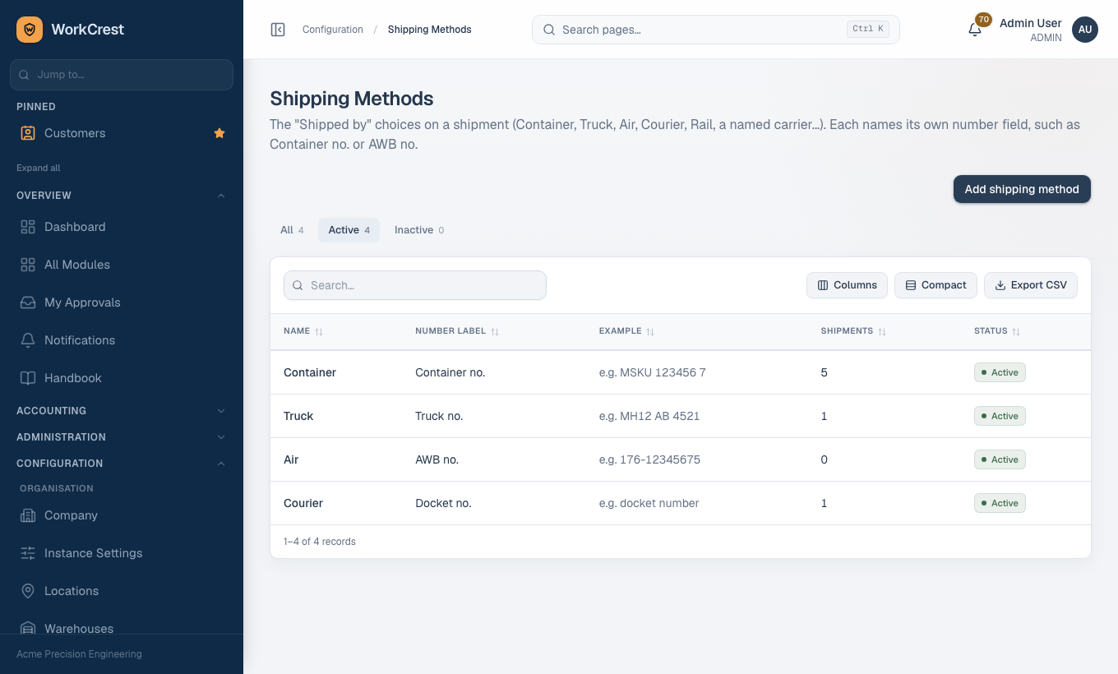Toggle Compact table density
This screenshot has height=674, width=1118.
936,285
